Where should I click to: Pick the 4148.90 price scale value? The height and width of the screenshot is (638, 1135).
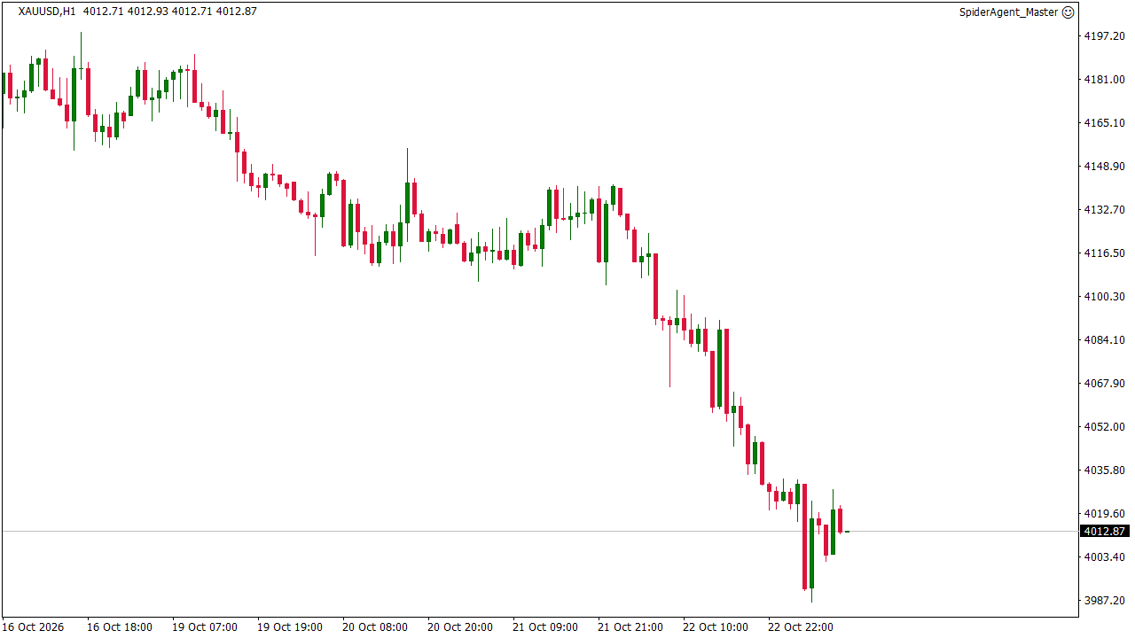1104,167
